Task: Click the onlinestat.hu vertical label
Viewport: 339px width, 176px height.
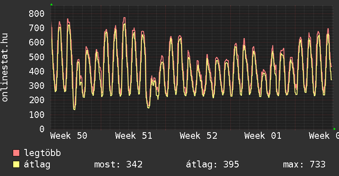Action: [x=5, y=68]
